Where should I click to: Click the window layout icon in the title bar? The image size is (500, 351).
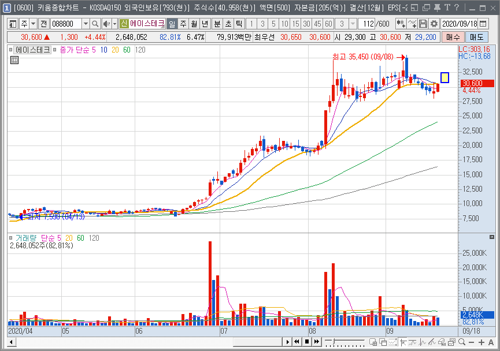pyautogui.click(x=414, y=8)
